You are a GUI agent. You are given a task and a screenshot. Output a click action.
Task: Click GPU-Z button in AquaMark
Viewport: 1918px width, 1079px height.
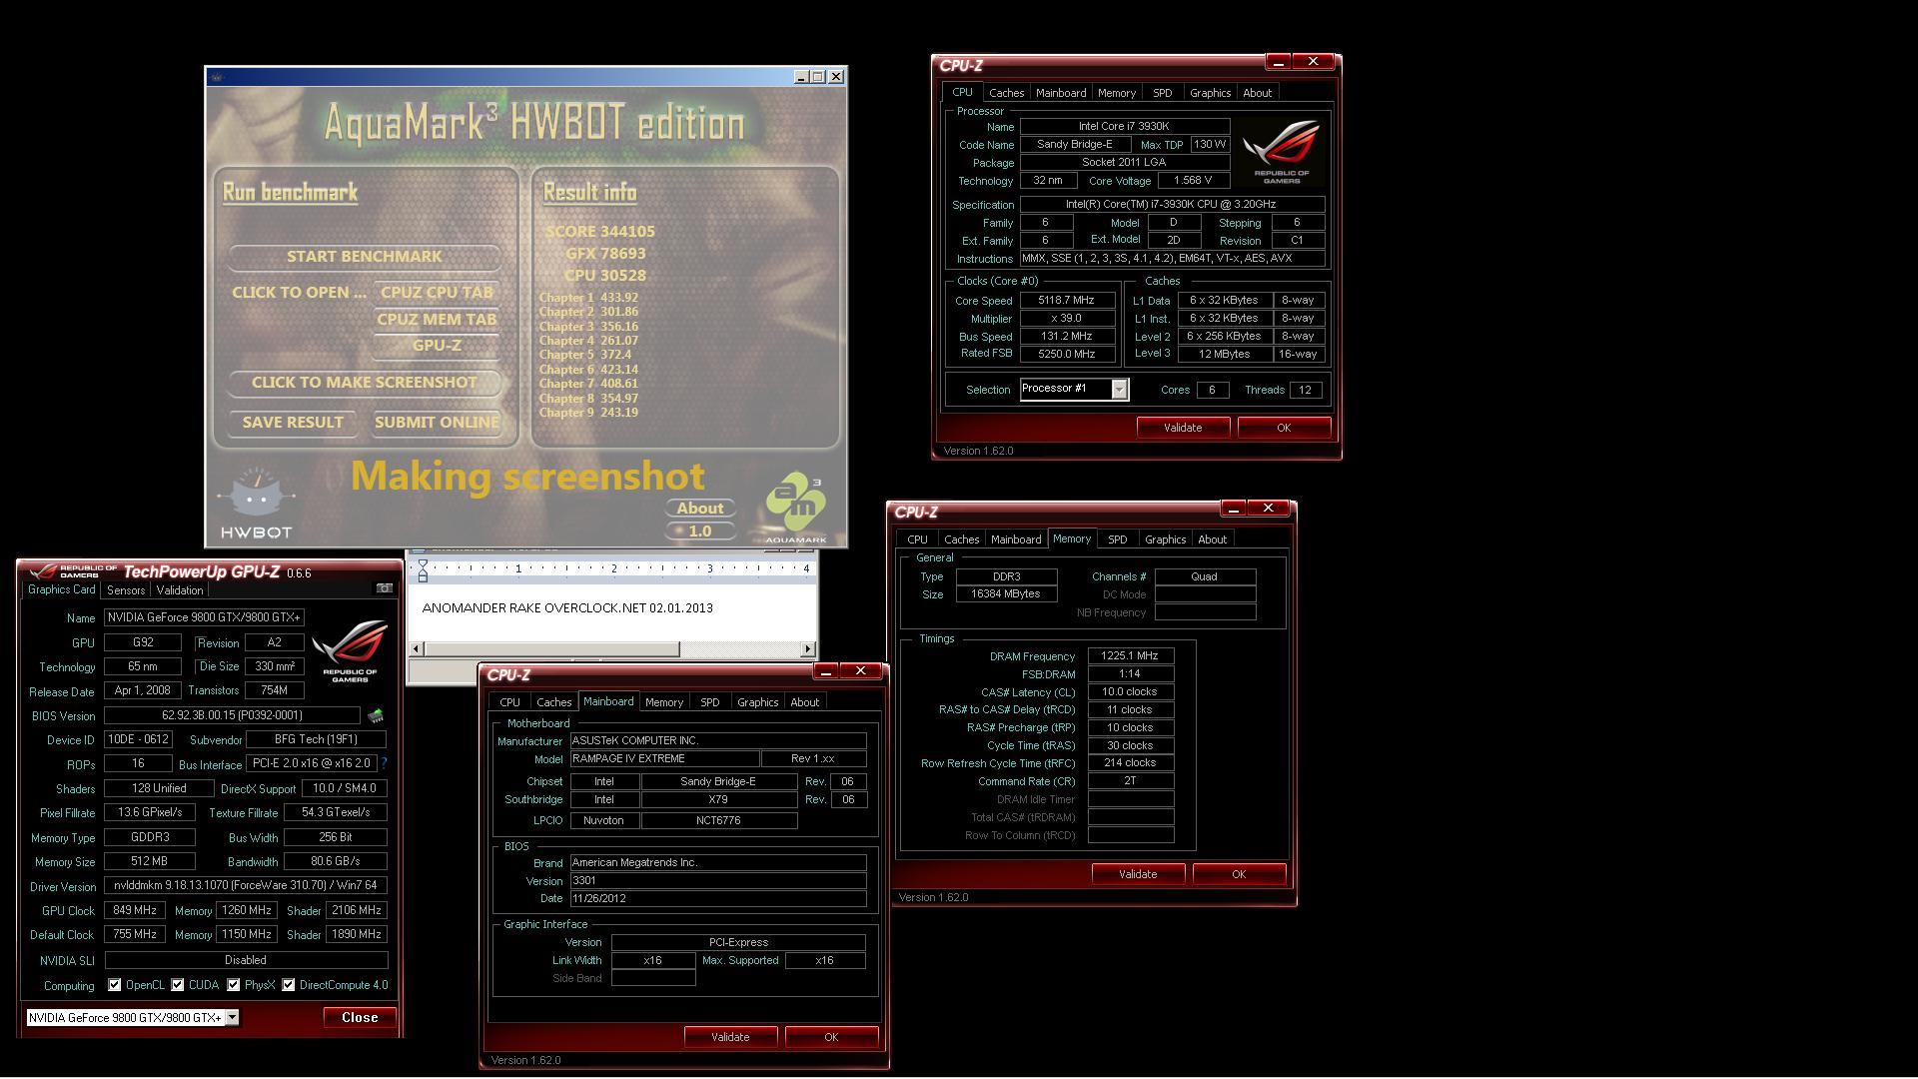point(437,346)
